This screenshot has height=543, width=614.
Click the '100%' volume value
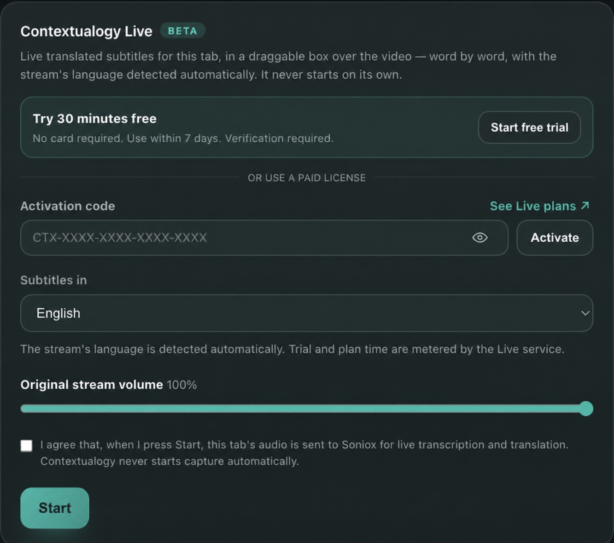[181, 385]
